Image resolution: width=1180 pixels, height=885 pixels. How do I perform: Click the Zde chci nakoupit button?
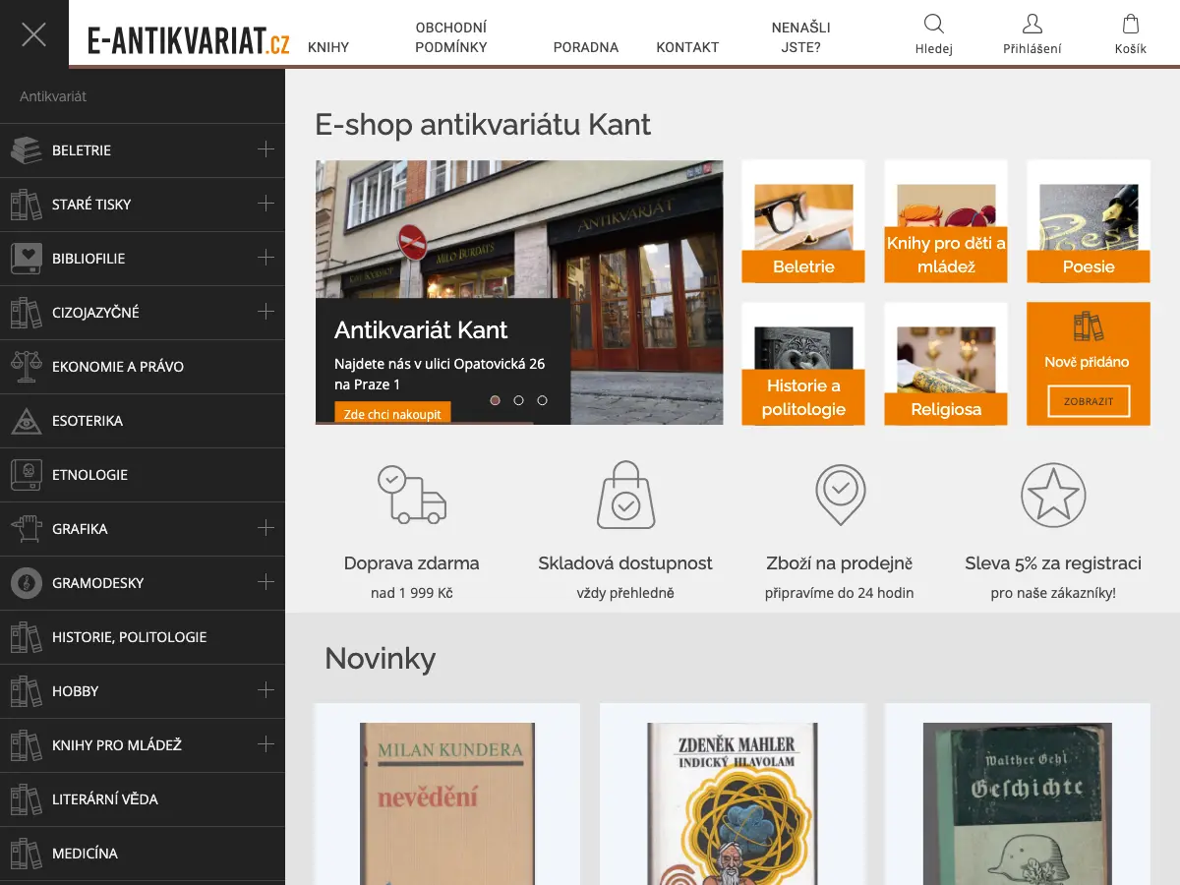coord(393,414)
